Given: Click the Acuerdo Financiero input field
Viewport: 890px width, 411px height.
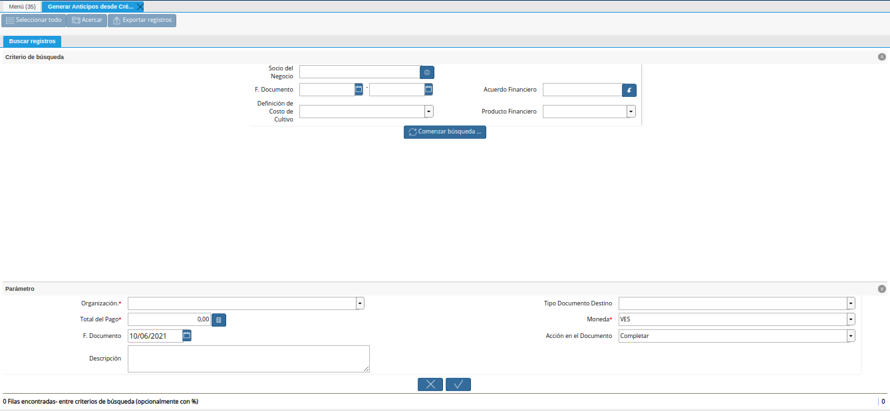Looking at the screenshot, I should click(582, 90).
